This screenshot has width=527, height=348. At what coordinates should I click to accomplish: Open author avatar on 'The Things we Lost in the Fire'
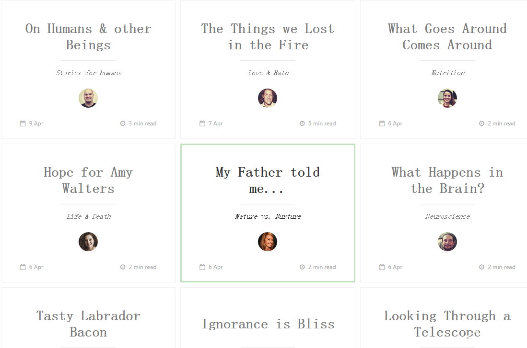268,98
